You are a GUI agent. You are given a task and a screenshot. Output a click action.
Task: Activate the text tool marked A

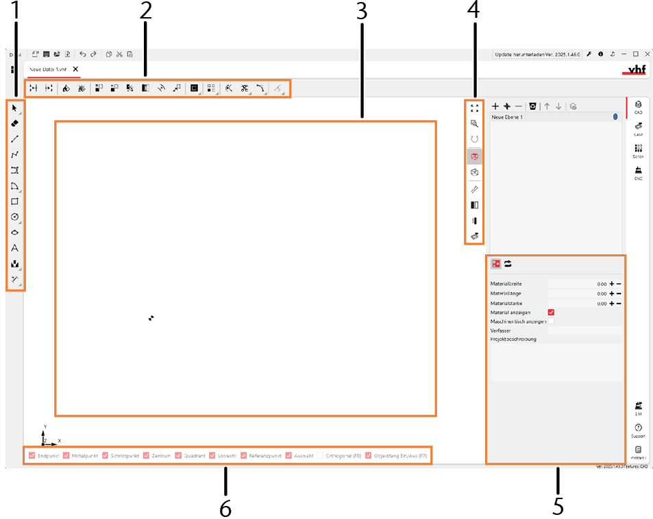[x=14, y=248]
